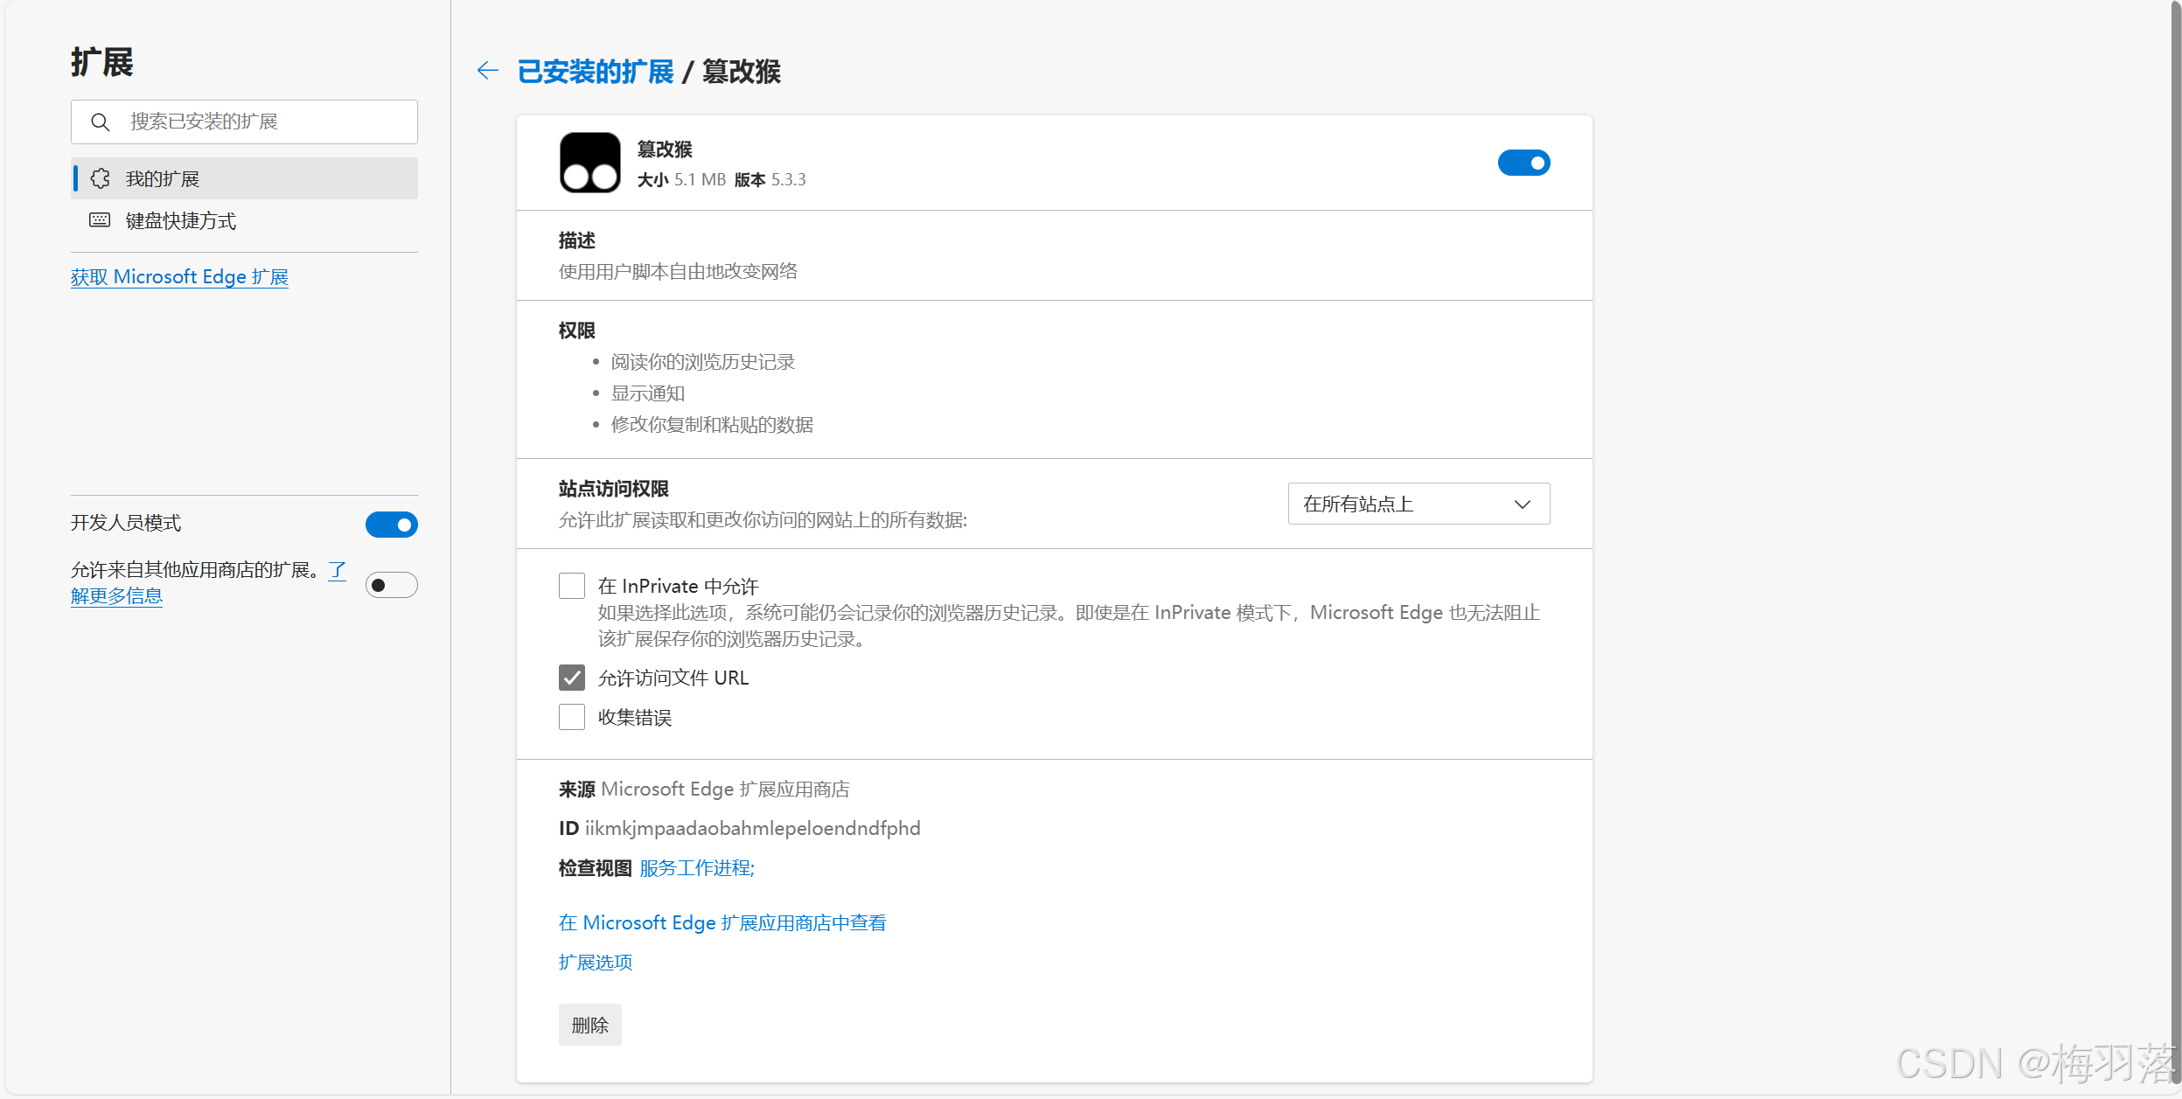The width and height of the screenshot is (2182, 1099).
Task: Enable extensions from other stores toggle
Action: pyautogui.click(x=391, y=585)
